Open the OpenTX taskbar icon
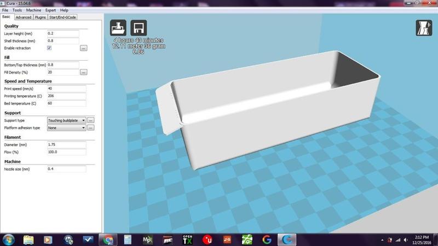The height and width of the screenshot is (246, 438). 187,239
